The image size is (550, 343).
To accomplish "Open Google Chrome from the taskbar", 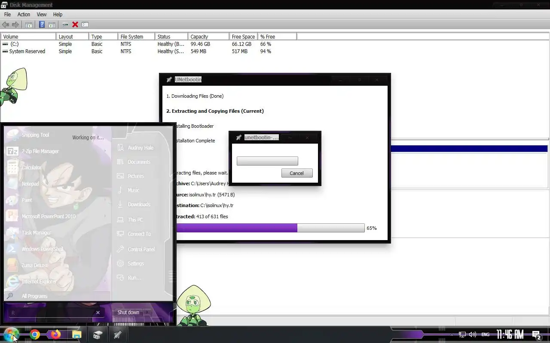I will pos(35,335).
